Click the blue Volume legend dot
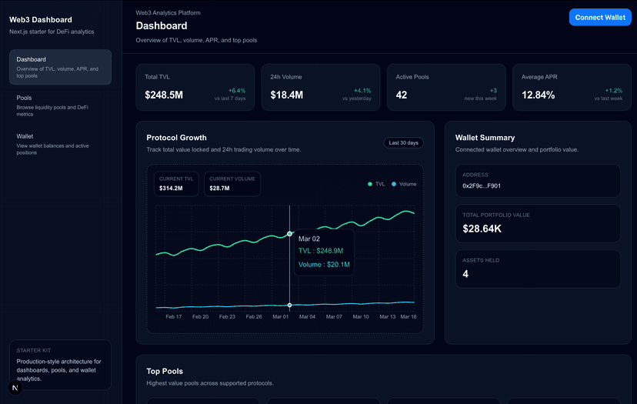 (394, 184)
